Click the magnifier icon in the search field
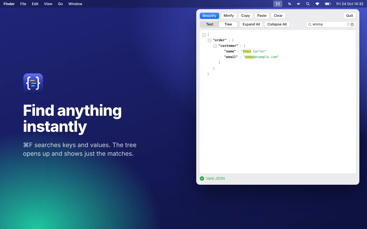The width and height of the screenshot is (367, 229). 310,24
